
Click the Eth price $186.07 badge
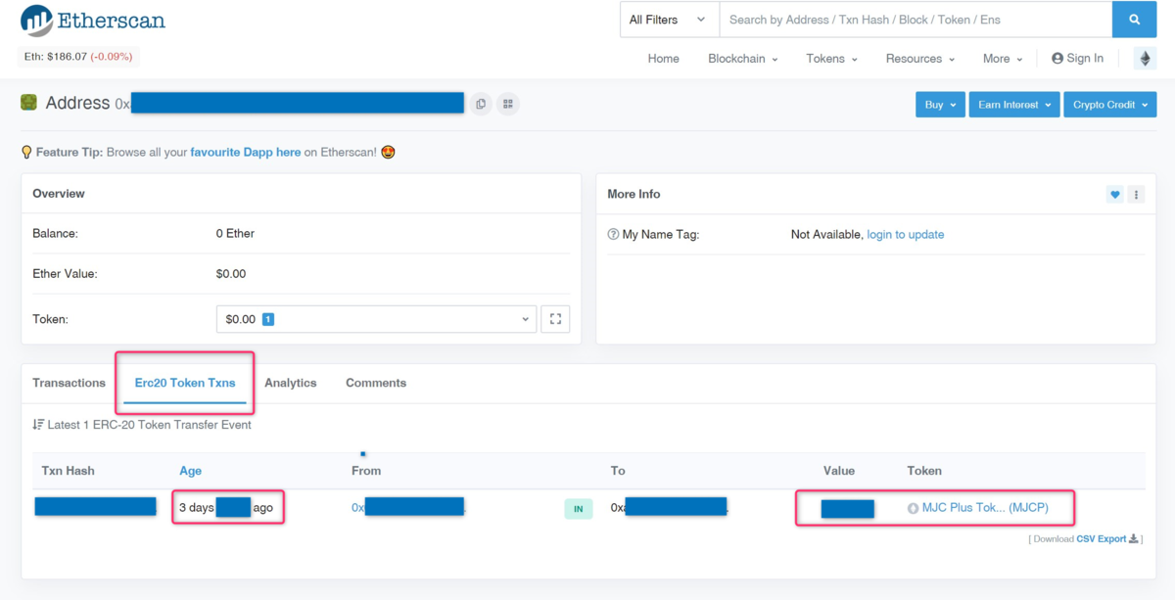[78, 57]
